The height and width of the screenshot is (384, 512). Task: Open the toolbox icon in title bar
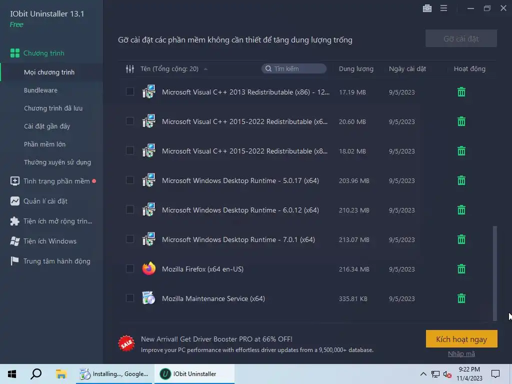point(427,8)
